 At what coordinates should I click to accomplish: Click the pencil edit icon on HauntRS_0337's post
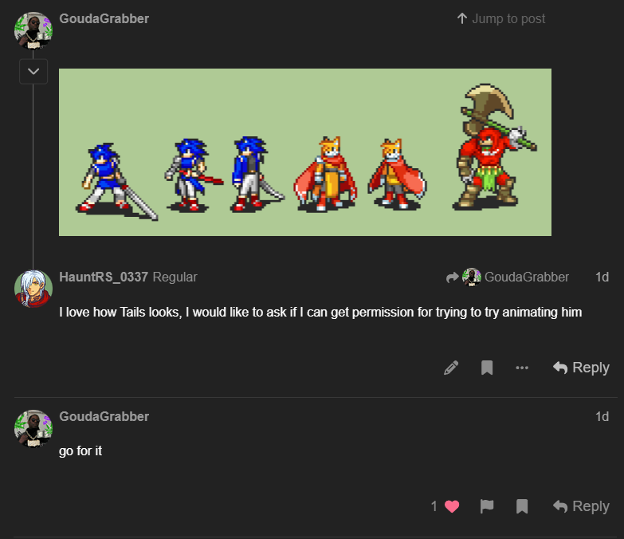tap(451, 368)
